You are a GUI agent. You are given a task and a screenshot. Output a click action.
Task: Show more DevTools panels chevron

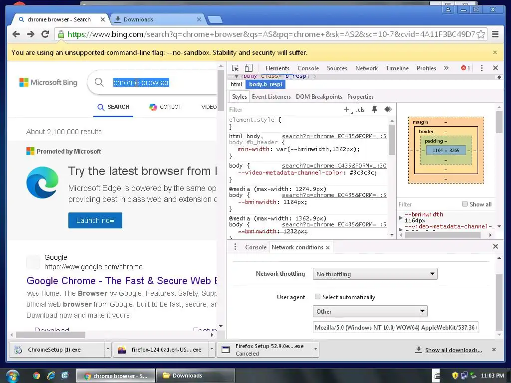point(446,68)
